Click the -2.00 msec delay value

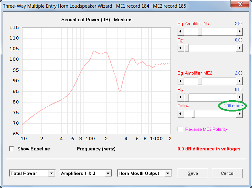click(x=232, y=106)
